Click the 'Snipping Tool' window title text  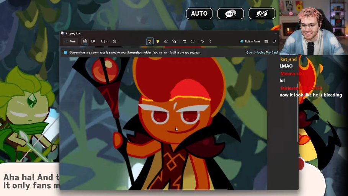pyautogui.click(x=73, y=34)
